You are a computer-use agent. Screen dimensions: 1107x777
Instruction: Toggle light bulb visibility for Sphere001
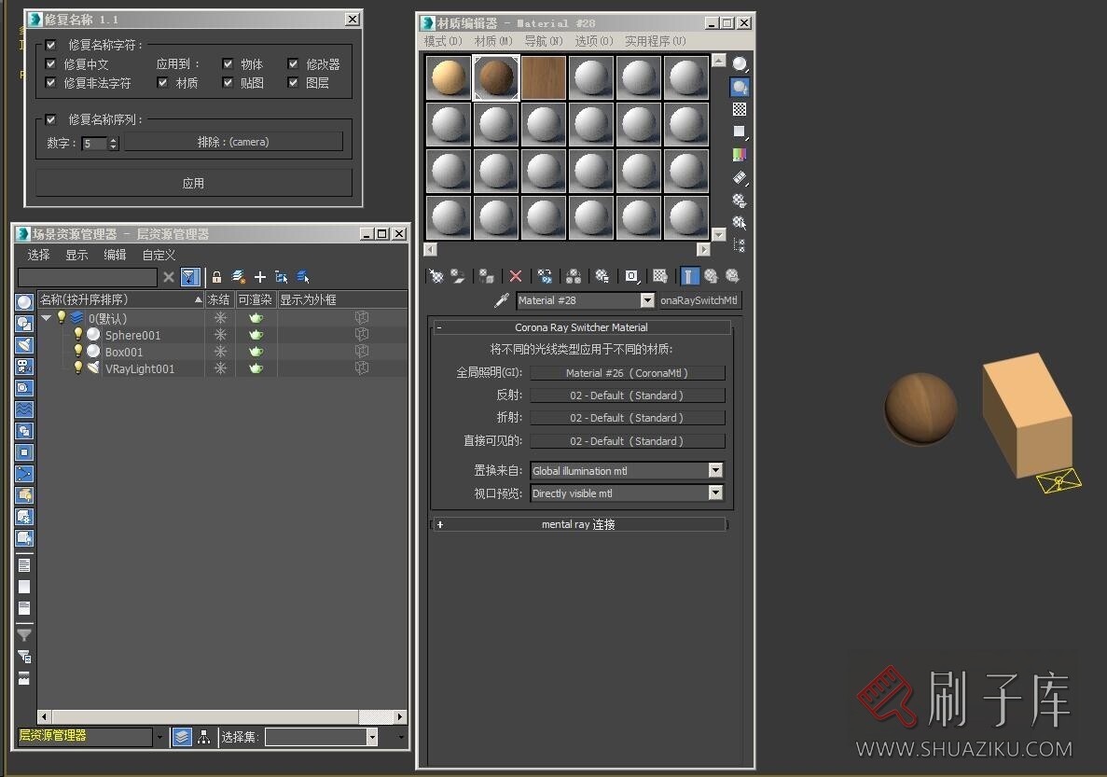78,335
